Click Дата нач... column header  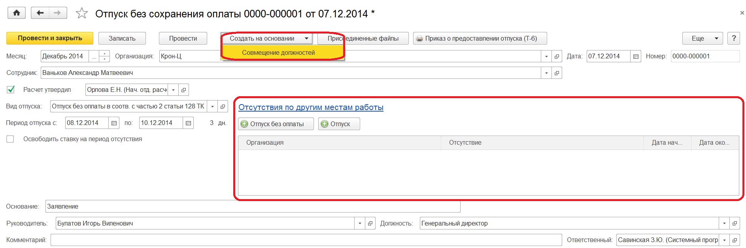point(667,143)
